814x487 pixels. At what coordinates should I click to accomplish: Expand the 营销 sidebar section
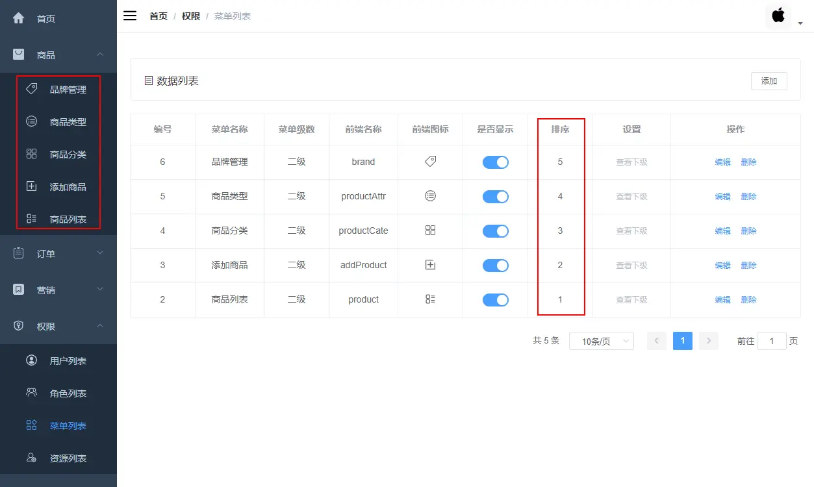click(100, 290)
